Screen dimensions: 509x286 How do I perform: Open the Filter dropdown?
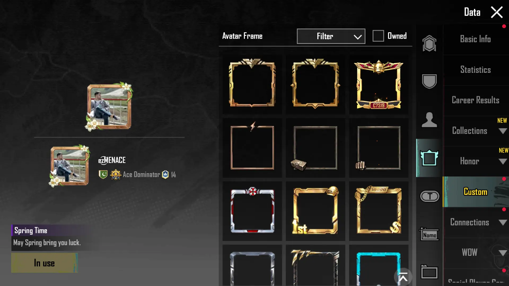pos(331,36)
